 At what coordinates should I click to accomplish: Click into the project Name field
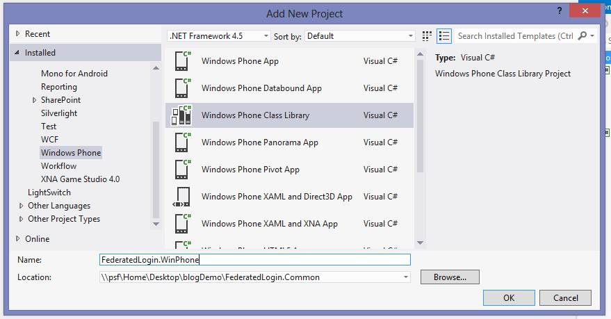click(x=255, y=260)
